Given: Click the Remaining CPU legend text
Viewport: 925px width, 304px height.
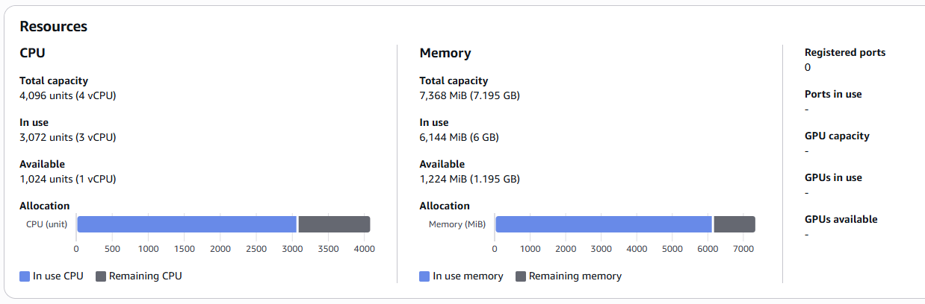Looking at the screenshot, I should click(x=145, y=276).
